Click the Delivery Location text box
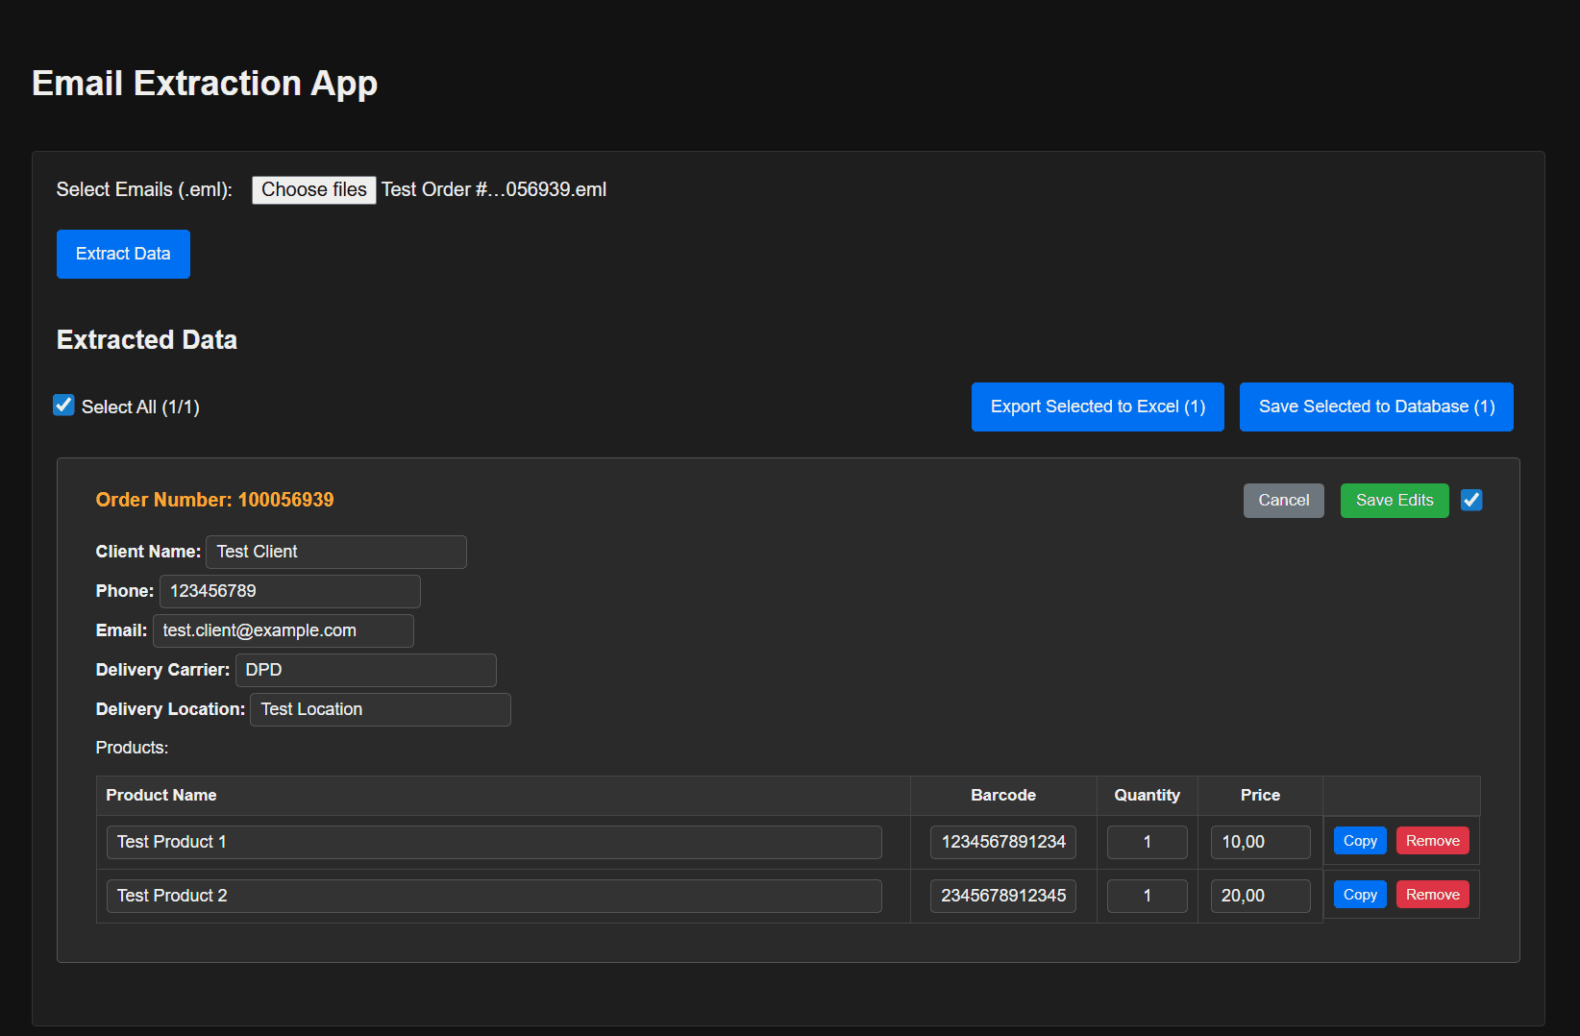1580x1036 pixels. click(x=380, y=709)
